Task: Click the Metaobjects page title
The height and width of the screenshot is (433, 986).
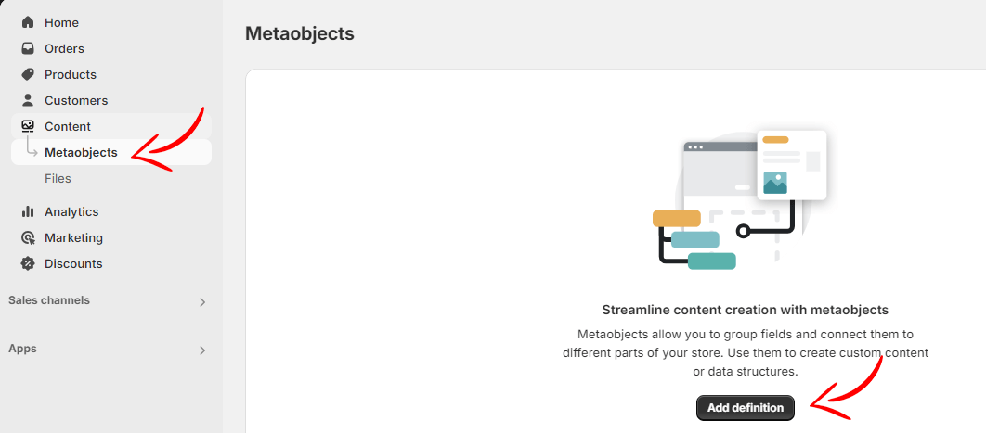Action: tap(300, 33)
